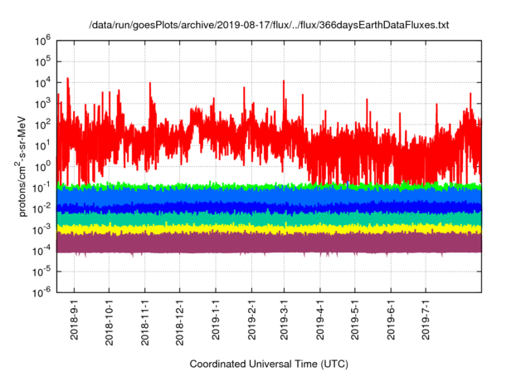Click the teal-green flux data band
The width and height of the screenshot is (531, 372).
pyautogui.click(x=269, y=219)
